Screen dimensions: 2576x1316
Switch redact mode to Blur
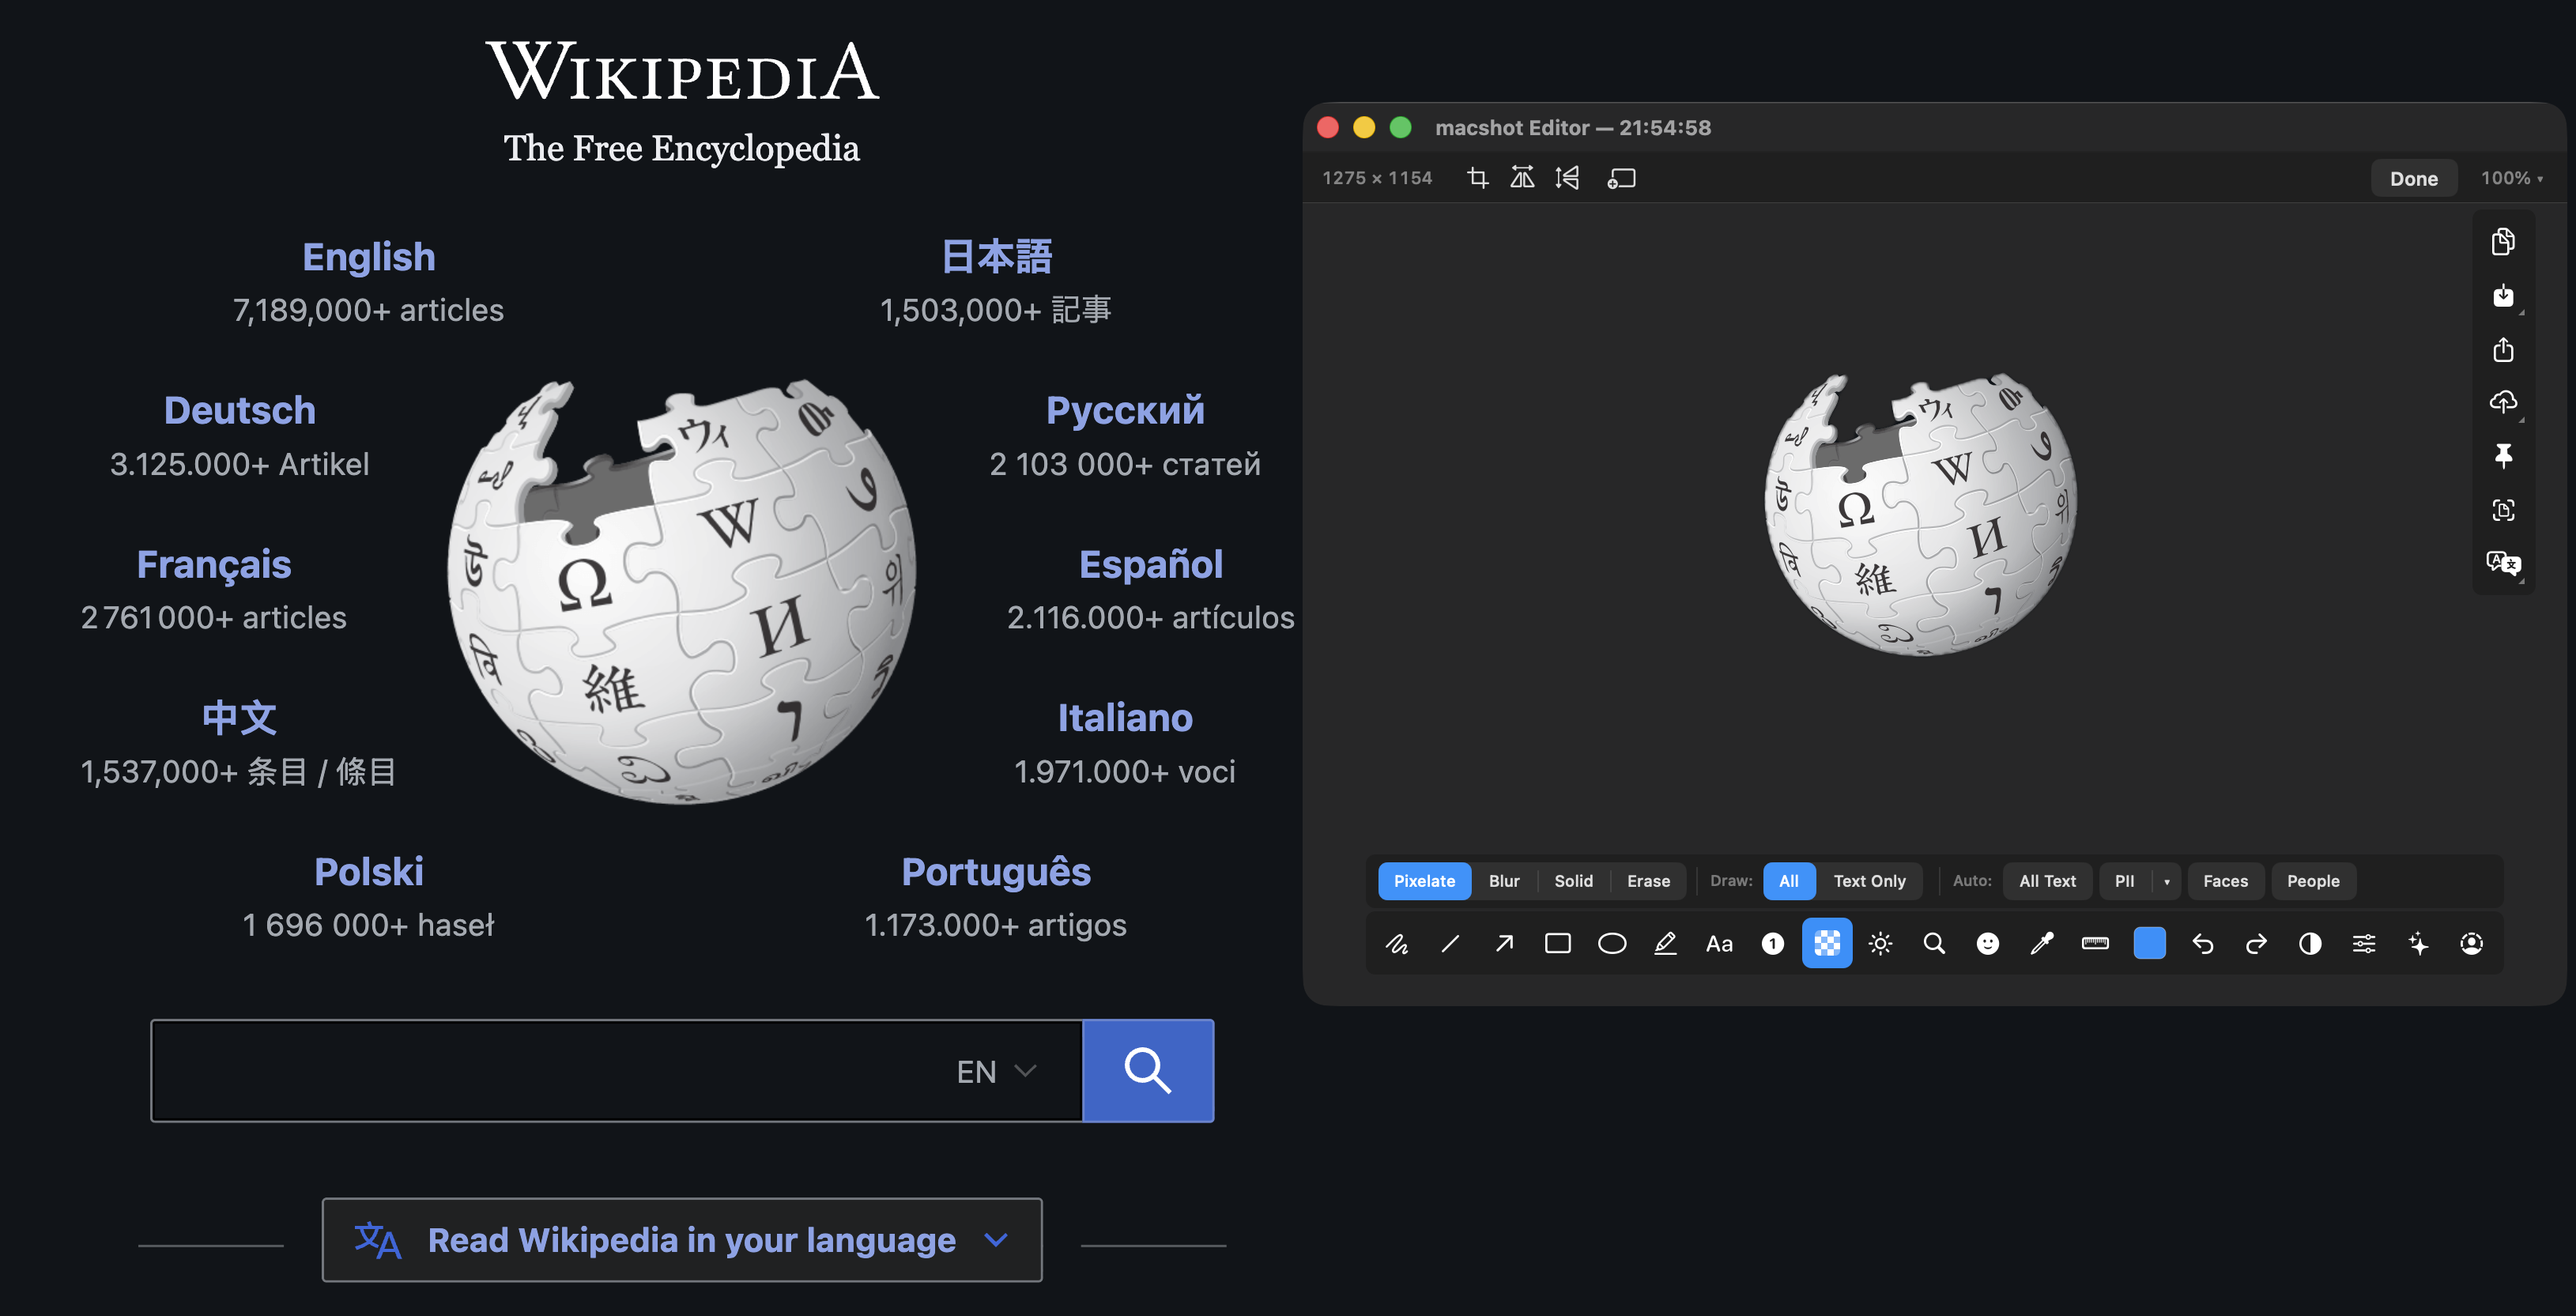pos(1504,881)
